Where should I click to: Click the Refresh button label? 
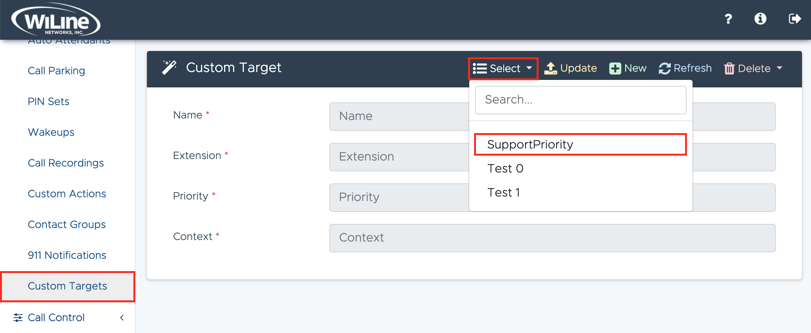point(693,68)
